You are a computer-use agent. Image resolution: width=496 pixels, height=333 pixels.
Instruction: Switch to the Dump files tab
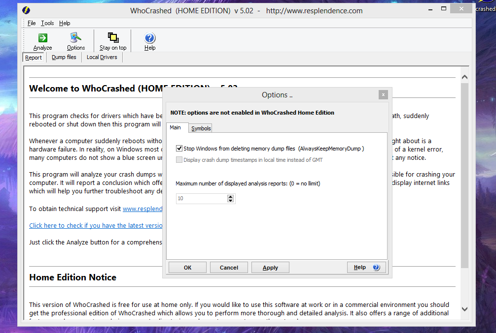coord(64,58)
